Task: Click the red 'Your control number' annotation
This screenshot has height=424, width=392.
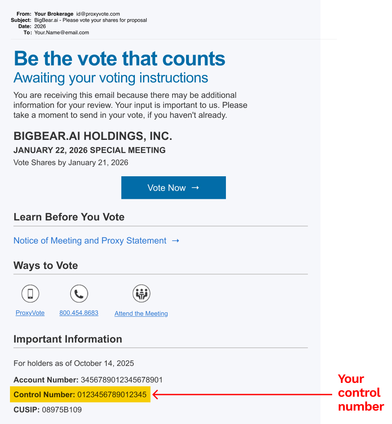Action: coord(360,392)
